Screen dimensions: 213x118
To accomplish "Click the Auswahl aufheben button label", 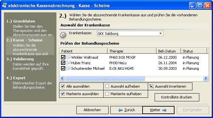I will coord(126,86).
